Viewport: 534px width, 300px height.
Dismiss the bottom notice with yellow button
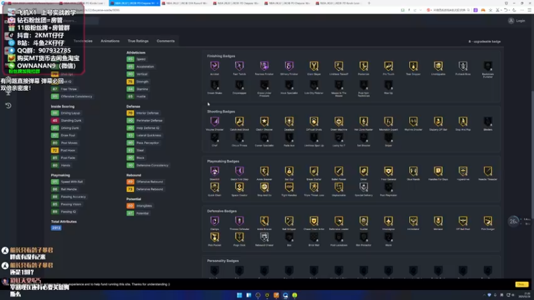(521, 285)
